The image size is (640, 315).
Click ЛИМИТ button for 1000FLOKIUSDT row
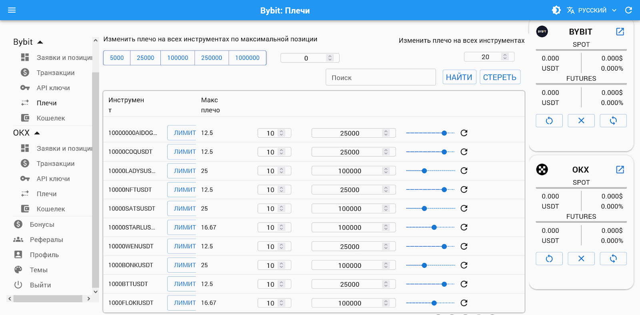[x=182, y=303]
